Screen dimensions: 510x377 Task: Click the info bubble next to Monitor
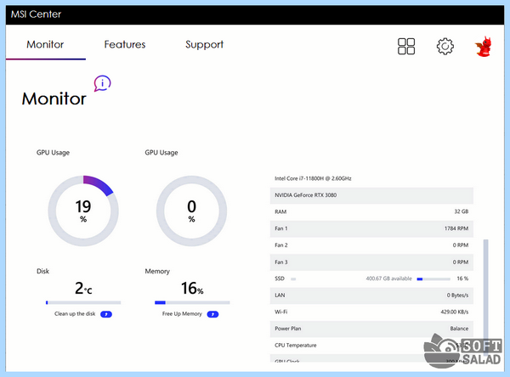(103, 83)
